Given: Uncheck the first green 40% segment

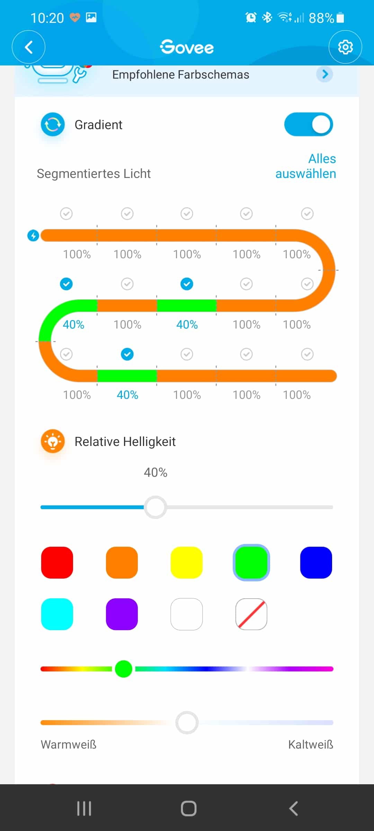Looking at the screenshot, I should [66, 284].
